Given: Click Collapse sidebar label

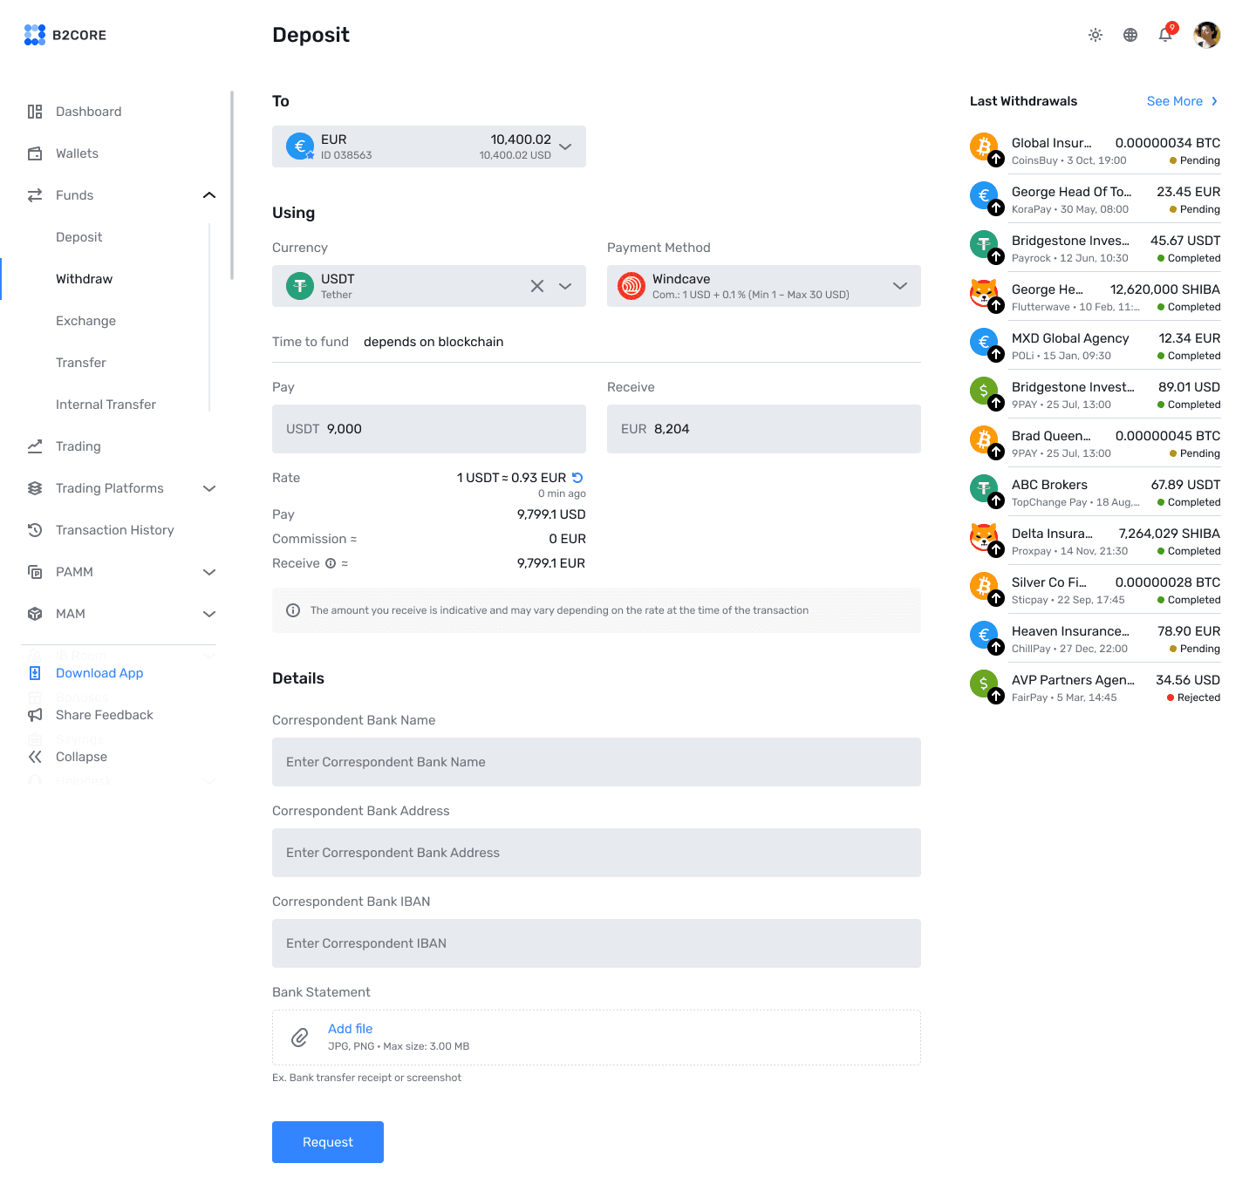Looking at the screenshot, I should click(82, 757).
